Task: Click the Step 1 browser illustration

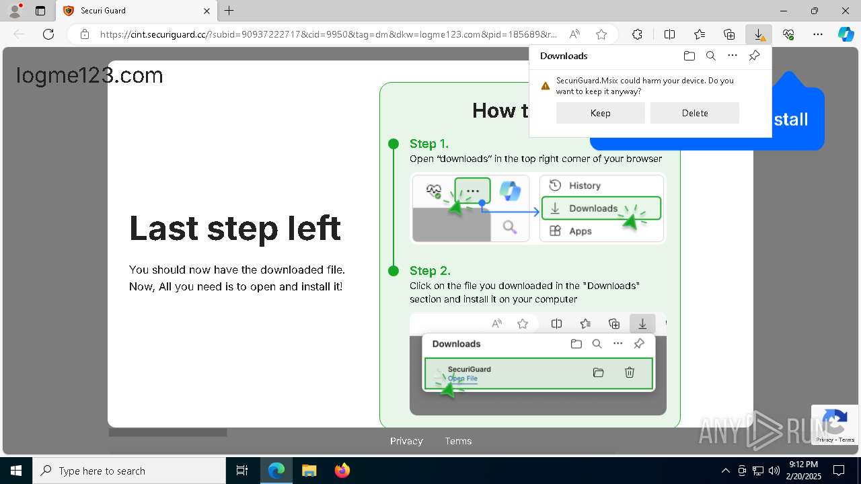Action: click(538, 208)
